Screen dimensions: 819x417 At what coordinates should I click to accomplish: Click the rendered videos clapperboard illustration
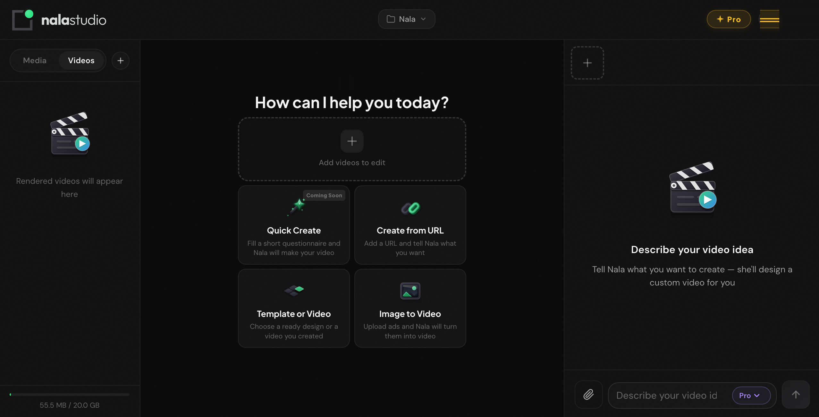coord(69,134)
